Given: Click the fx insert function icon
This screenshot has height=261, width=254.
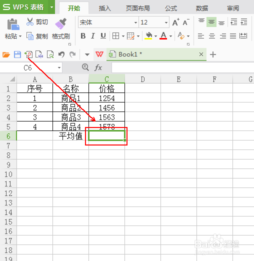Looking at the screenshot, I should (x=98, y=67).
